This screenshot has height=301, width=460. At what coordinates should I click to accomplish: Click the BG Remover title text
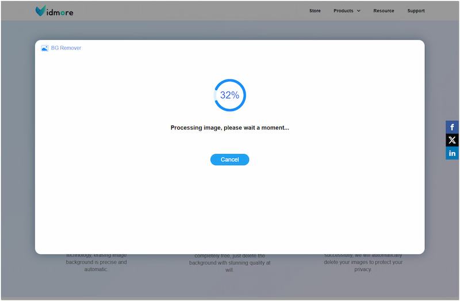[66, 48]
